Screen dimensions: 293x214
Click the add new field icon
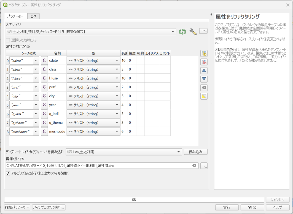(204, 54)
